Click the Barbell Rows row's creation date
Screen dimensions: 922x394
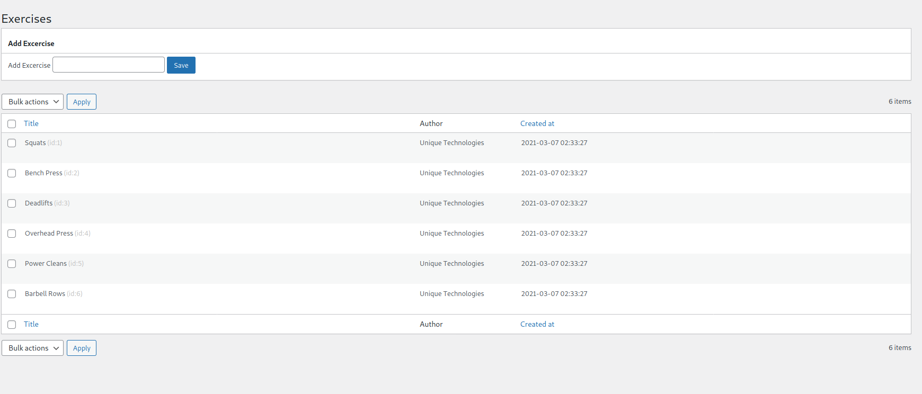[x=554, y=294]
